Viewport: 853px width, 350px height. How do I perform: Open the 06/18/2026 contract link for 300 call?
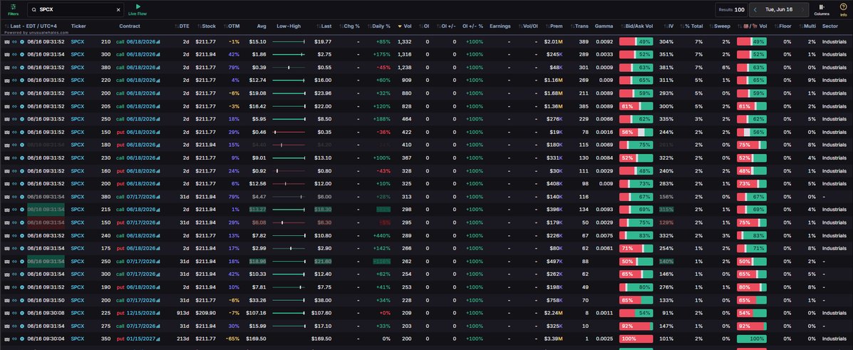coord(141,54)
